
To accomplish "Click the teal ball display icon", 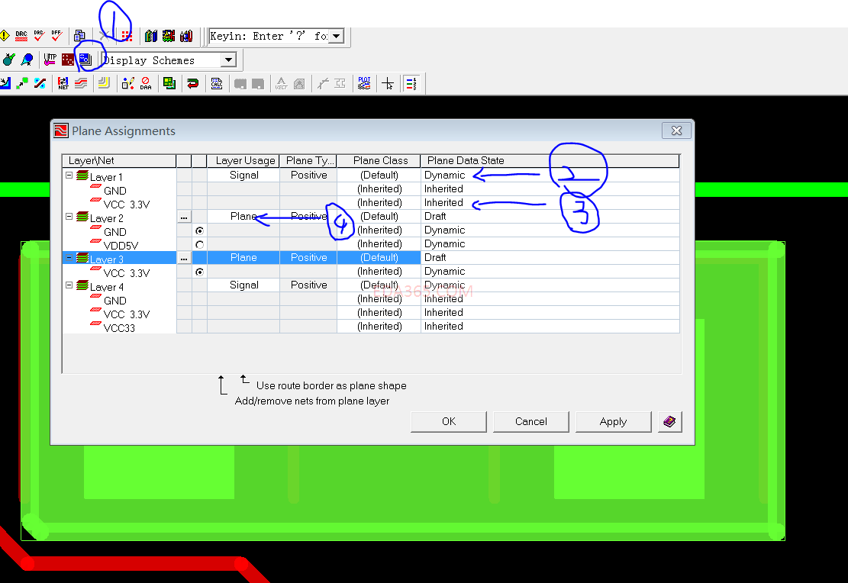I will tap(8, 60).
